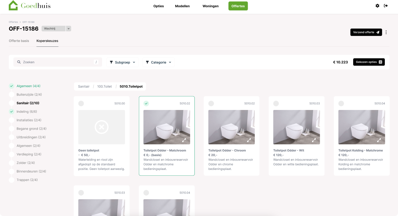Open the Wachtrij status dropdown arrow
Image resolution: width=398 pixels, height=216 pixels.
coord(68,29)
